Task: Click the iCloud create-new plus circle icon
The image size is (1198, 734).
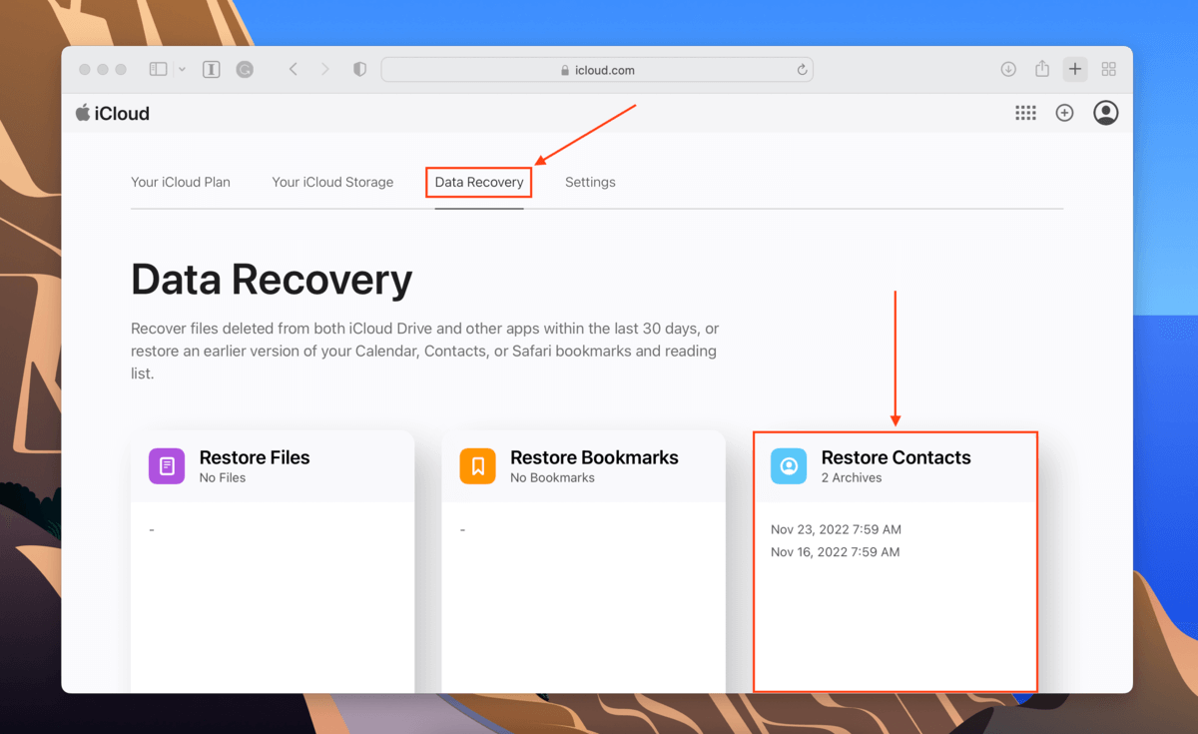Action: 1064,113
